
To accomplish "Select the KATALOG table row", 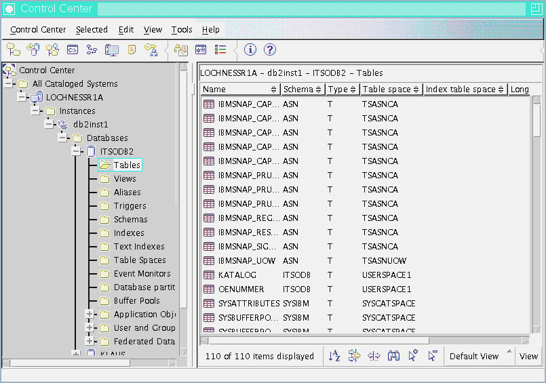I will (x=237, y=275).
